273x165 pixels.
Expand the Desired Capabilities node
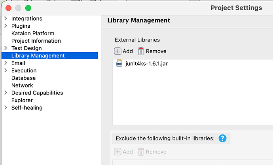(x=6, y=93)
